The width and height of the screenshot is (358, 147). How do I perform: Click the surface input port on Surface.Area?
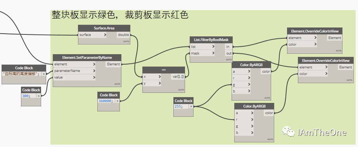click(92, 35)
